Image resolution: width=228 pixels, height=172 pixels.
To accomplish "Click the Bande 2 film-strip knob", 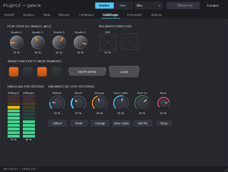I will pyautogui.click(x=38, y=42).
